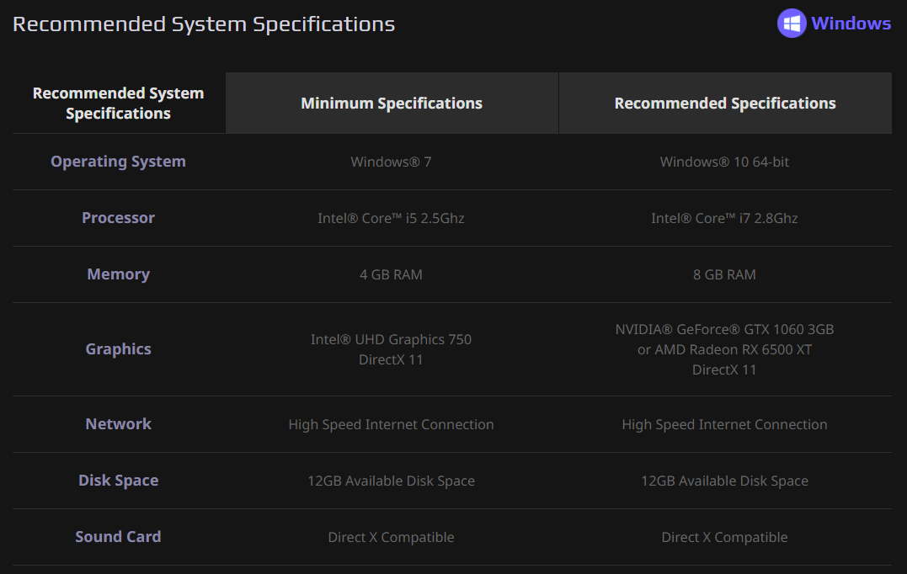The image size is (907, 574).
Task: Click the Intel UHD Graphics 750 text
Action: click(x=391, y=339)
